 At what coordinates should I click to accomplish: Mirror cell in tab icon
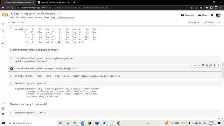(x=211, y=65)
